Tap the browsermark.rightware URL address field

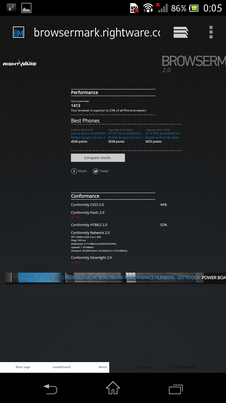pos(97,32)
